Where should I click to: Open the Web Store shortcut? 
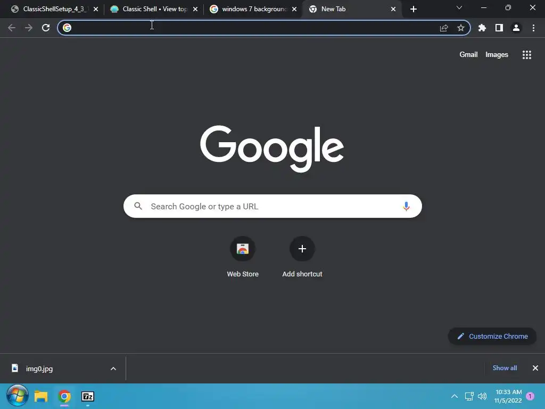[x=243, y=257]
